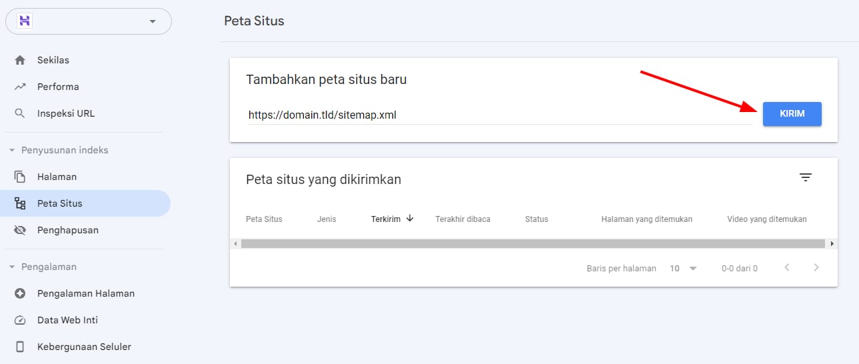Open the Baris per halaman dropdown
The image size is (859, 364).
point(684,268)
